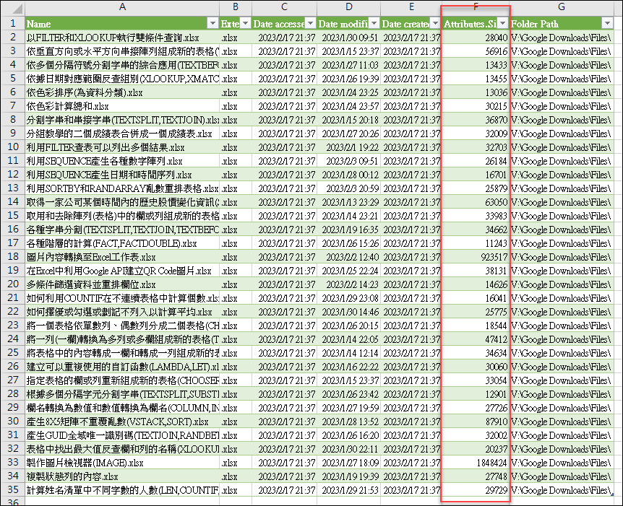Select column D header
623x506 pixels.
tap(348, 6)
